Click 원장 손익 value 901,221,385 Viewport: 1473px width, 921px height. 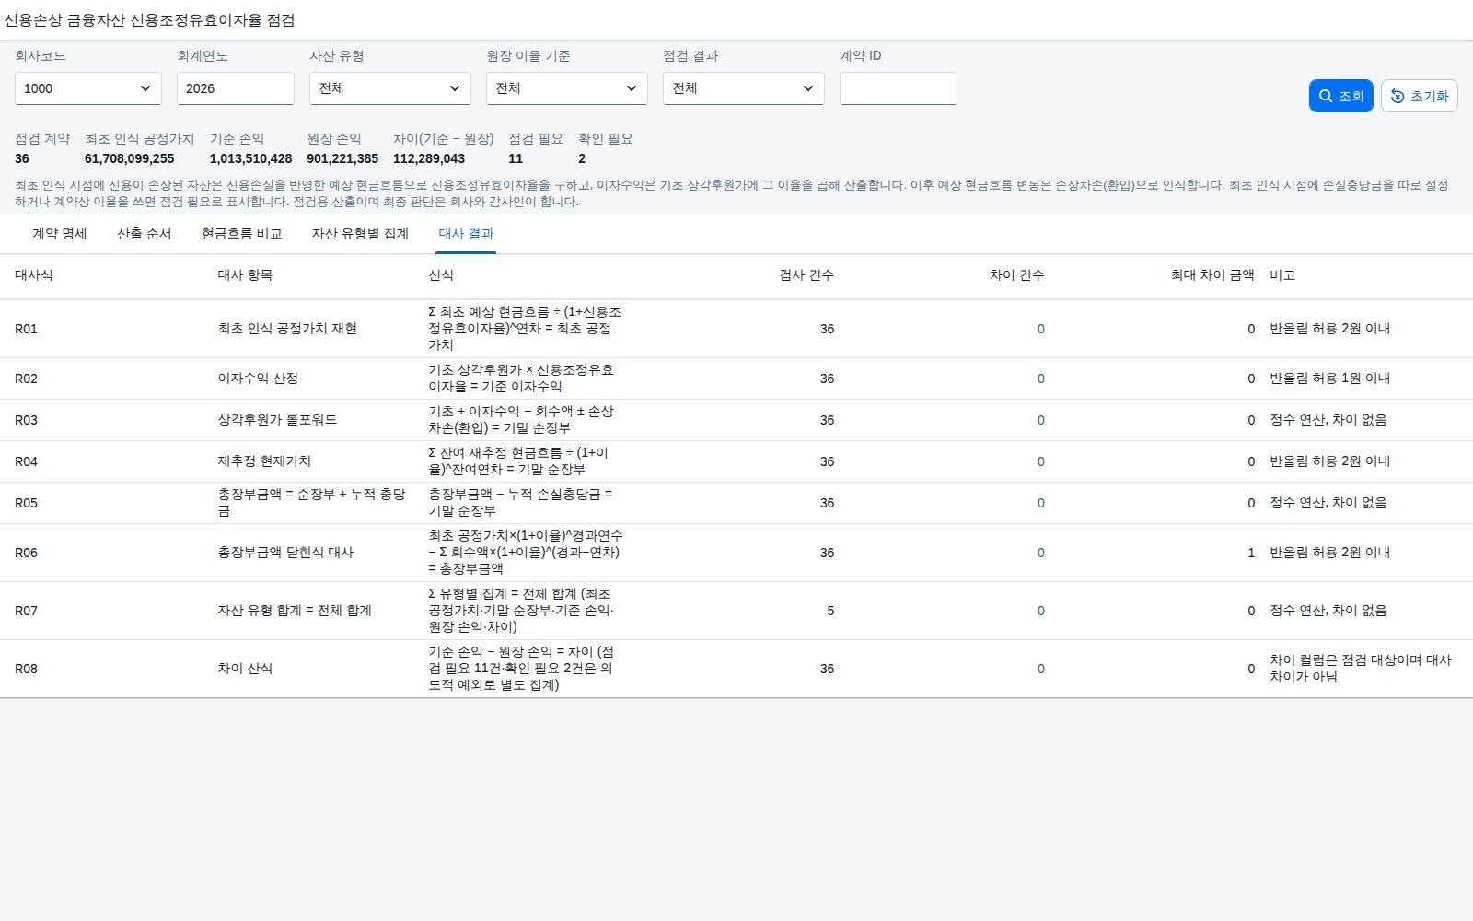click(342, 158)
